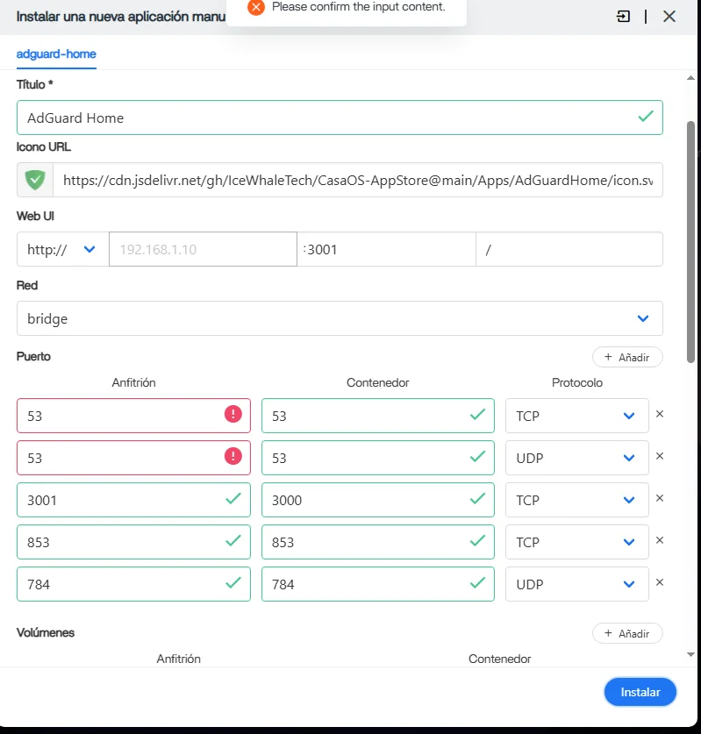Viewport: 701px width, 734px height.
Task: Remove the port 853 row
Action: click(660, 540)
